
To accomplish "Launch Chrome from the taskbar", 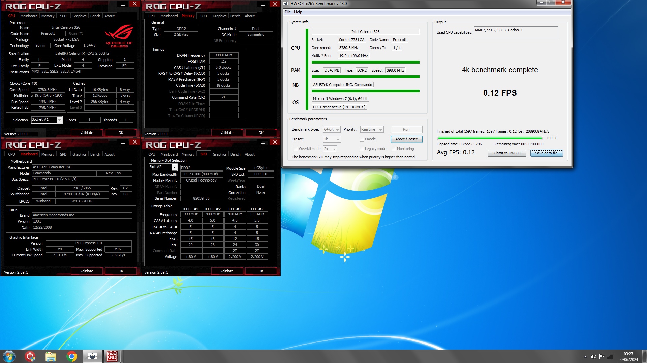I will (71, 356).
